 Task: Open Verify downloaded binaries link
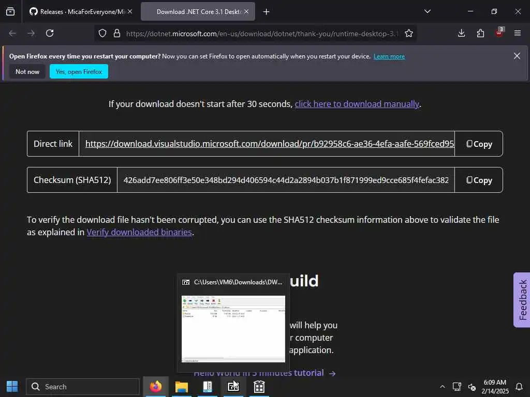(x=139, y=232)
